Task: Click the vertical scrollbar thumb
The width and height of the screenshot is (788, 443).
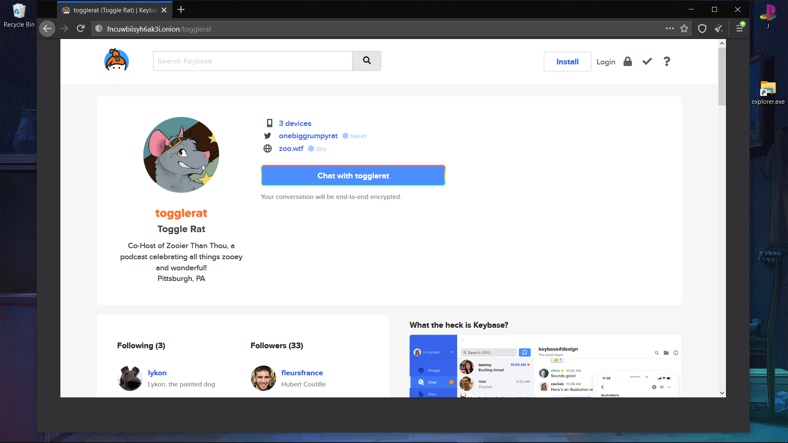Action: (x=722, y=76)
